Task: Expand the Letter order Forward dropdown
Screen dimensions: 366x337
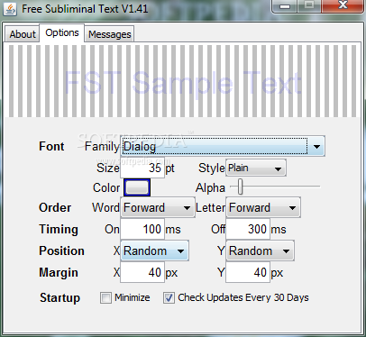Action: [263, 207]
